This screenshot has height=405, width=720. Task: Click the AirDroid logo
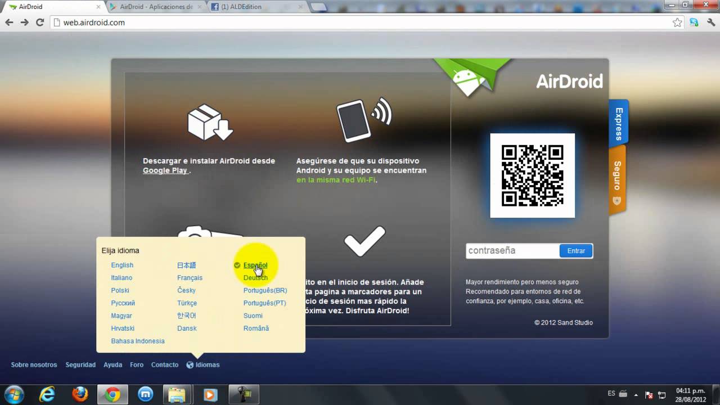569,82
